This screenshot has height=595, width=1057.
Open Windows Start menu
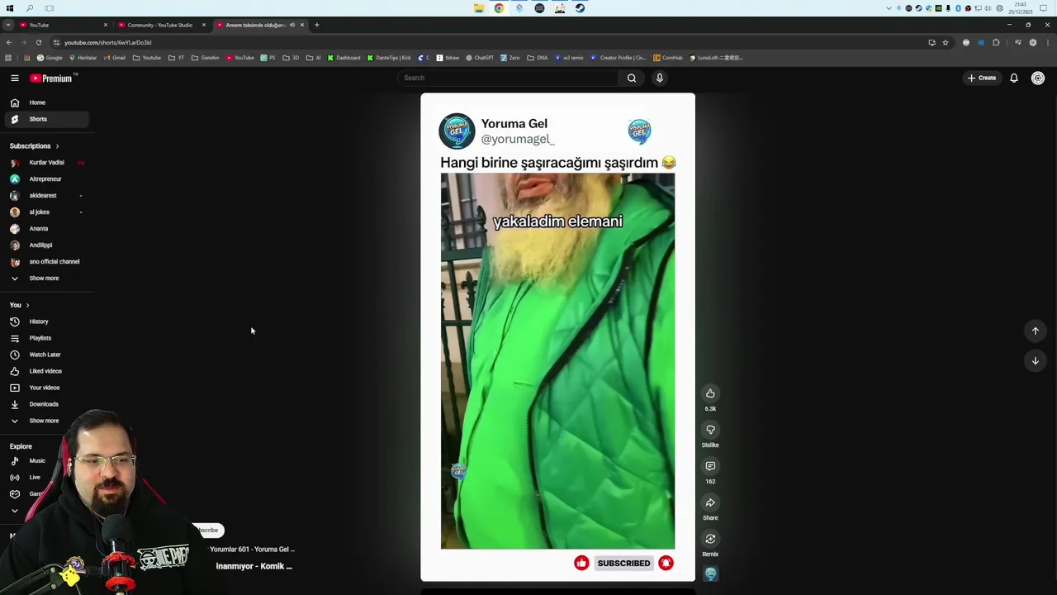click(10, 8)
